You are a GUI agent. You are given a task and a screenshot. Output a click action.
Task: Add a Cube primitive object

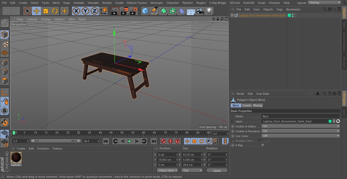[145, 11]
